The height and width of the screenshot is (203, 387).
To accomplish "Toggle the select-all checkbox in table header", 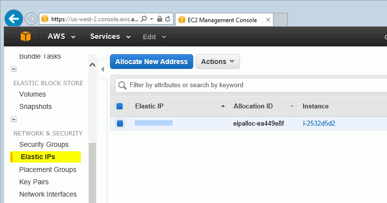I will click(120, 106).
